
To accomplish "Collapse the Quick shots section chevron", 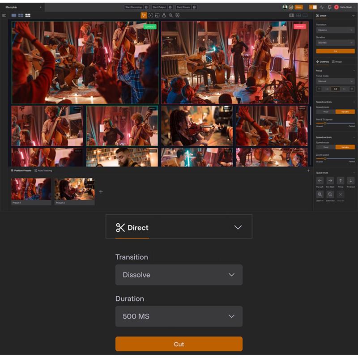I will click(354, 173).
